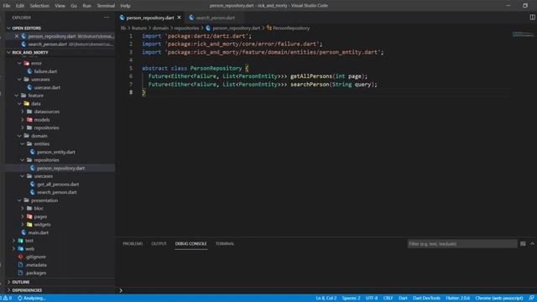The width and height of the screenshot is (537, 302).
Task: Change line endings via CRLF
Action: click(x=388, y=298)
